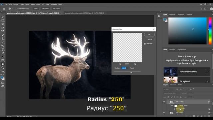Filter layers by shape layers icon
Viewport: 213px width, 120px height.
[x=187, y=89]
